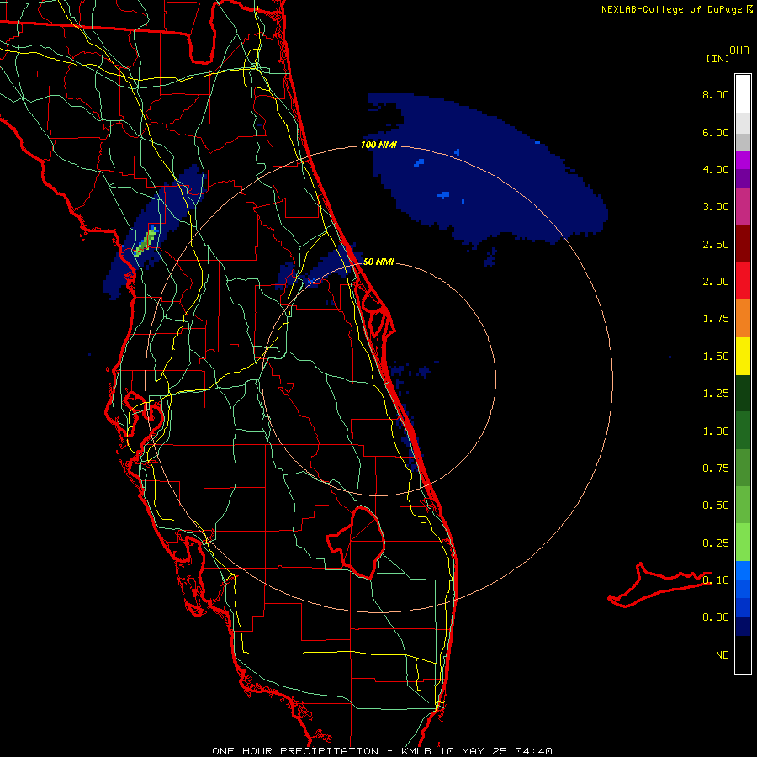
Task: Click the 2.00 legend value
Action: [x=716, y=282]
